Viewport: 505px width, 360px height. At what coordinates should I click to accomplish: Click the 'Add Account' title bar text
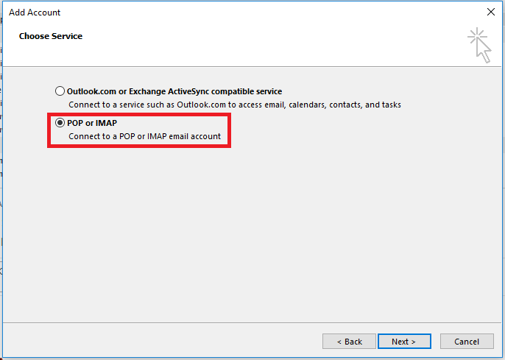pyautogui.click(x=35, y=13)
